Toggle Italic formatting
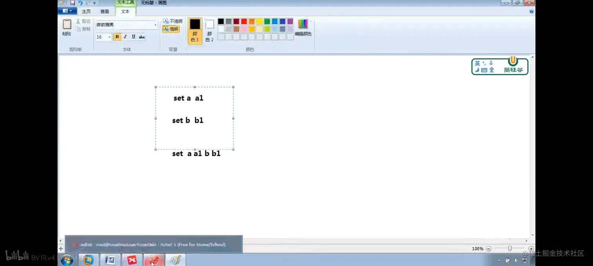 pos(125,37)
